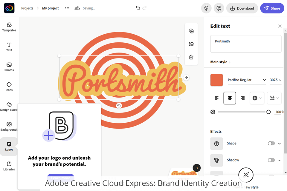Image resolution: width=287 pixels, height=191 pixels.
Task: Undo the last action
Action: click(x=138, y=8)
